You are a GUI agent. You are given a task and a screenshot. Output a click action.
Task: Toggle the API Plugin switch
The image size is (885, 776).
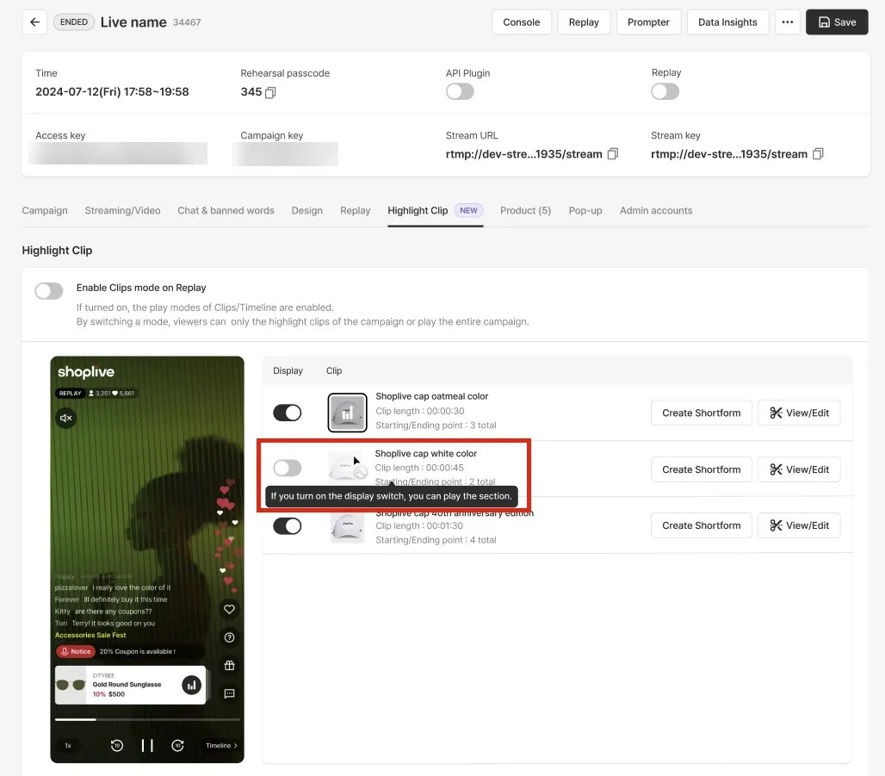(460, 91)
